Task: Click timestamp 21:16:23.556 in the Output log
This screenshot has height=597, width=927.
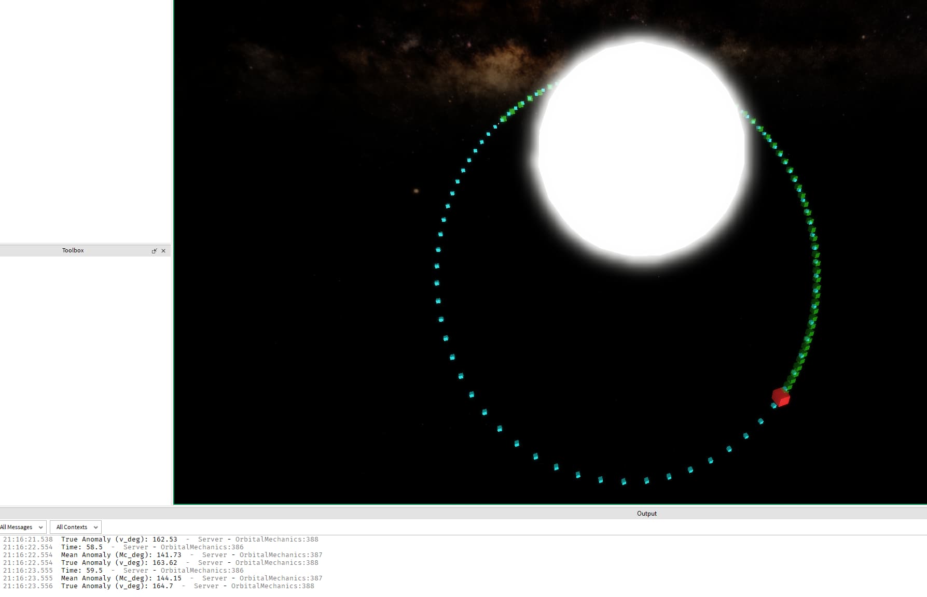Action: [28, 586]
